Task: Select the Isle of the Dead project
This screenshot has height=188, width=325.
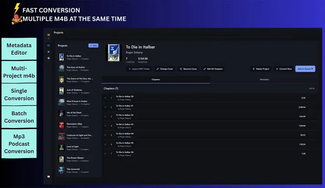Action: point(78,114)
